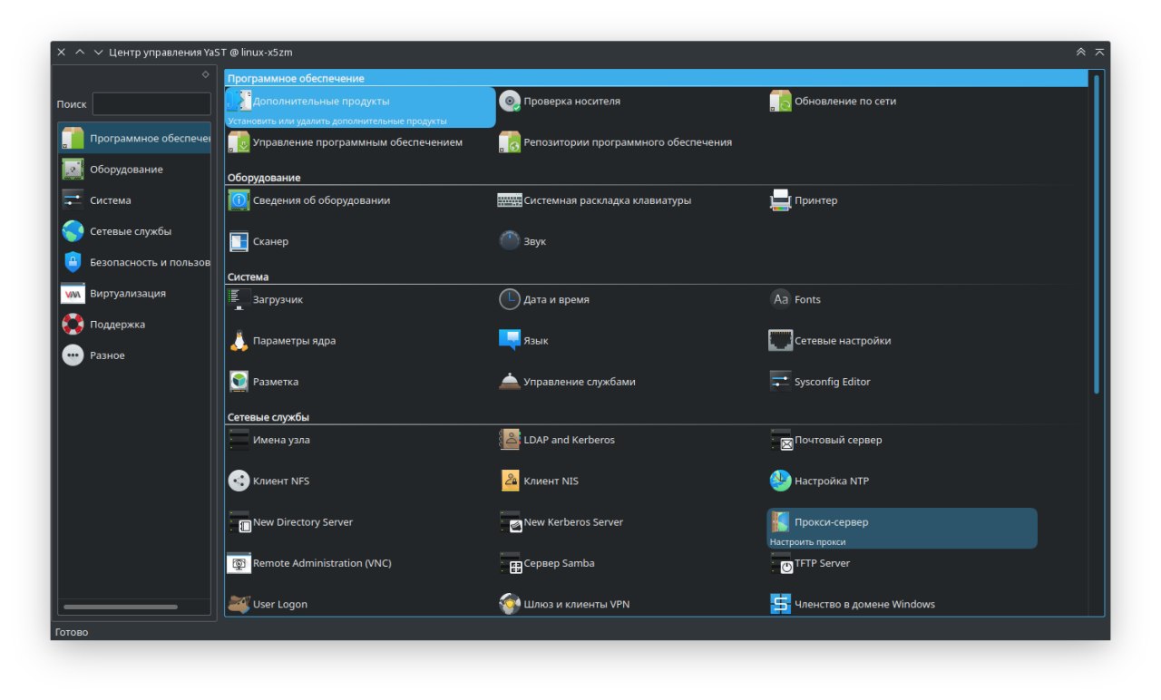Image resolution: width=1161 pixels, height=700 pixels.
Task: Open Настройка NTP globe icon
Action: pyautogui.click(x=780, y=481)
